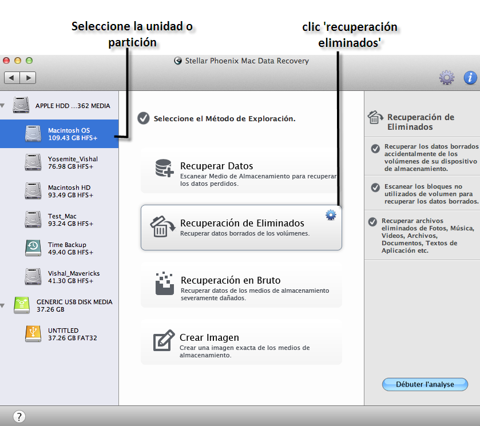Open advanced gear on Recuperación de Eliminados card
Viewport: 480px width, 426px height.
tap(331, 215)
